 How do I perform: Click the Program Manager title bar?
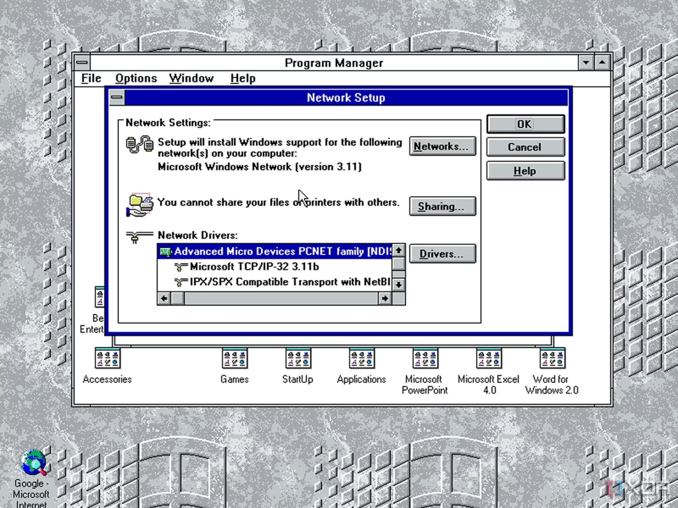pyautogui.click(x=334, y=63)
